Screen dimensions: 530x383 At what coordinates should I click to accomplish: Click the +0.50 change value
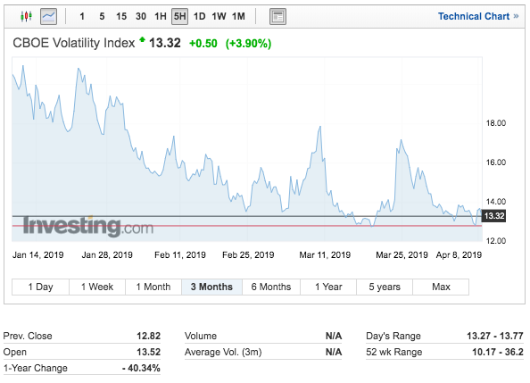click(203, 44)
